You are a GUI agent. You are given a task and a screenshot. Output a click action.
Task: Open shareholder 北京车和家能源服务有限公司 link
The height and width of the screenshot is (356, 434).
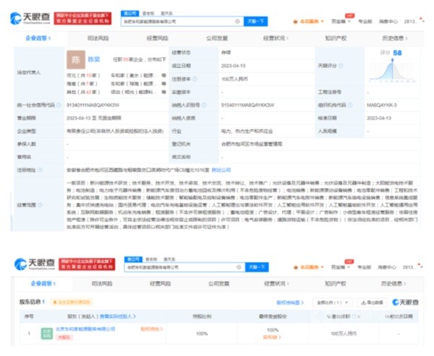point(85,329)
